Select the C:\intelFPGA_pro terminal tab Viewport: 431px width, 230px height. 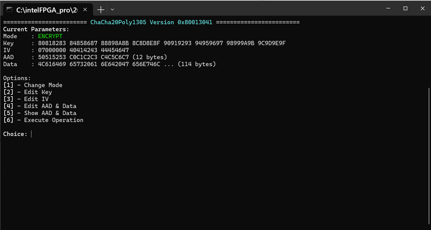(47, 10)
